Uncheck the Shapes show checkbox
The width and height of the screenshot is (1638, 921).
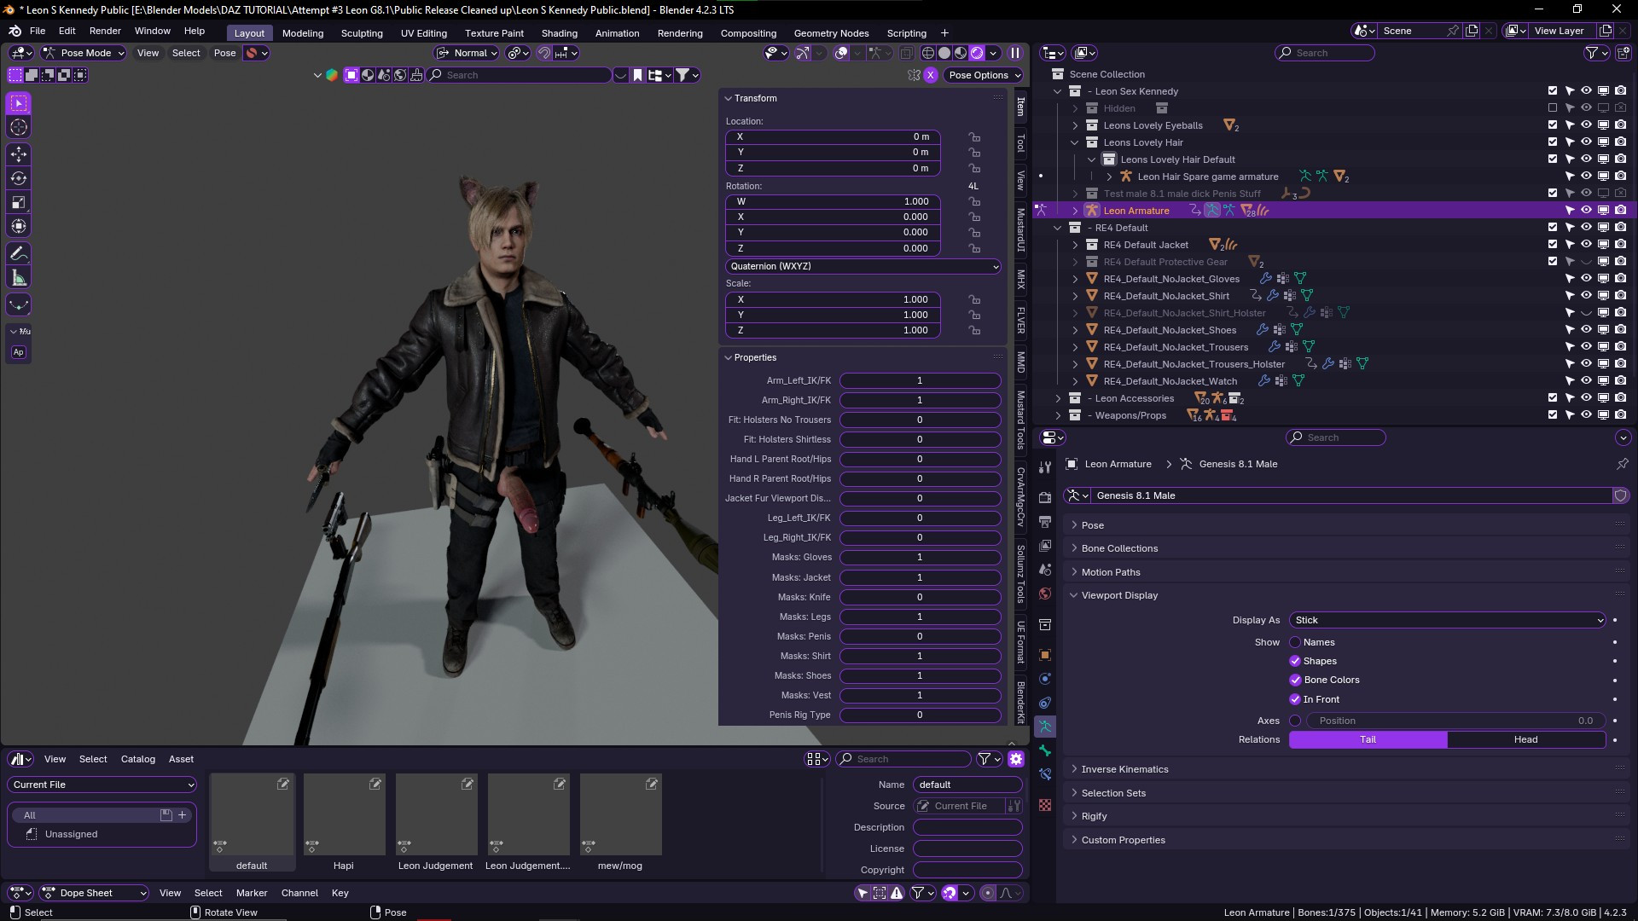(x=1295, y=661)
